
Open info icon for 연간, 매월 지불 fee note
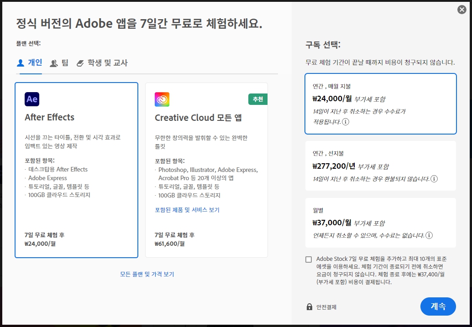tap(346, 122)
